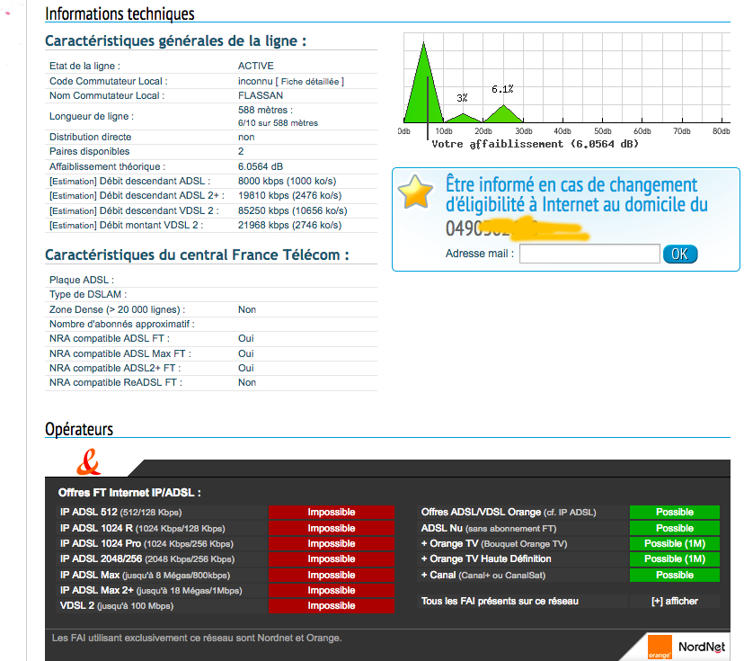Viewport: 744px width, 661px height.
Task: Click 'NRA compatible ReADSL FT' label
Action: coord(115,383)
